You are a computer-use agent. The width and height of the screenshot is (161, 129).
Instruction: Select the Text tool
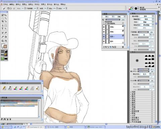coord(3,29)
